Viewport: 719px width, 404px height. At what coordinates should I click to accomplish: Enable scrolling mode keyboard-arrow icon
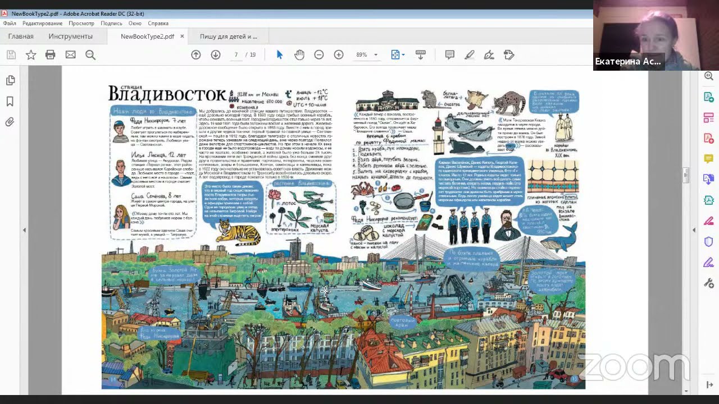click(x=420, y=54)
